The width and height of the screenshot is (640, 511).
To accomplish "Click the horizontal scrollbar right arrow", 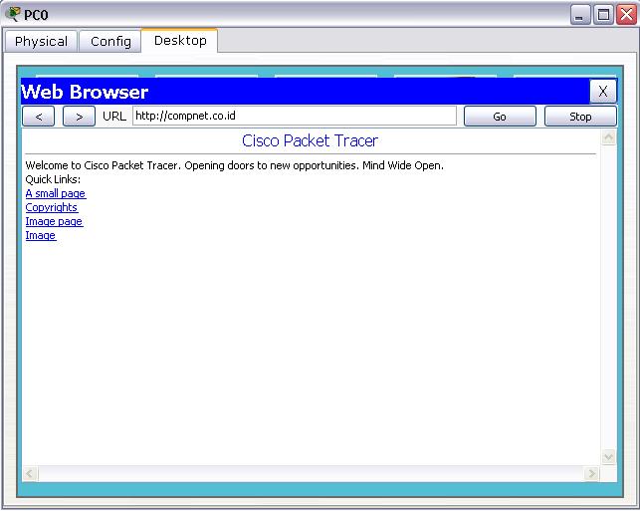I will click(x=591, y=474).
